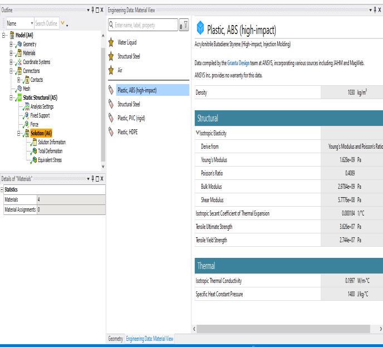The image size is (383, 347).
Task: Select the Air favorite material
Action: coord(120,70)
